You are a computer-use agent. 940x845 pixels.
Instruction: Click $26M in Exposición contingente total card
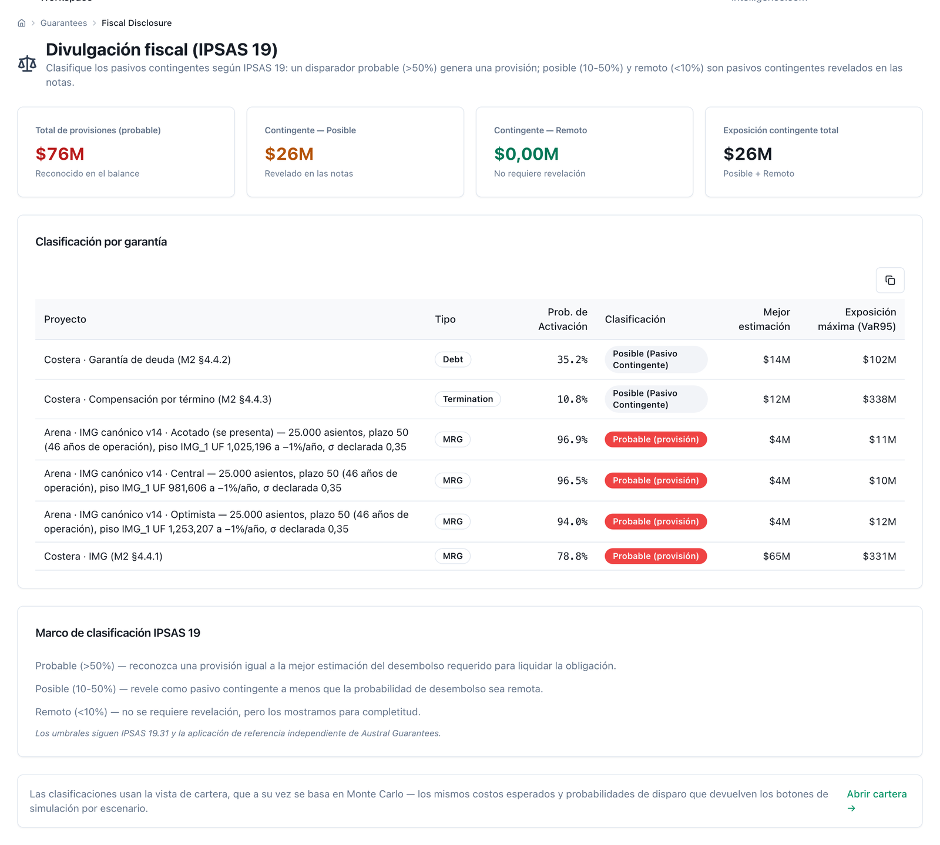(748, 154)
